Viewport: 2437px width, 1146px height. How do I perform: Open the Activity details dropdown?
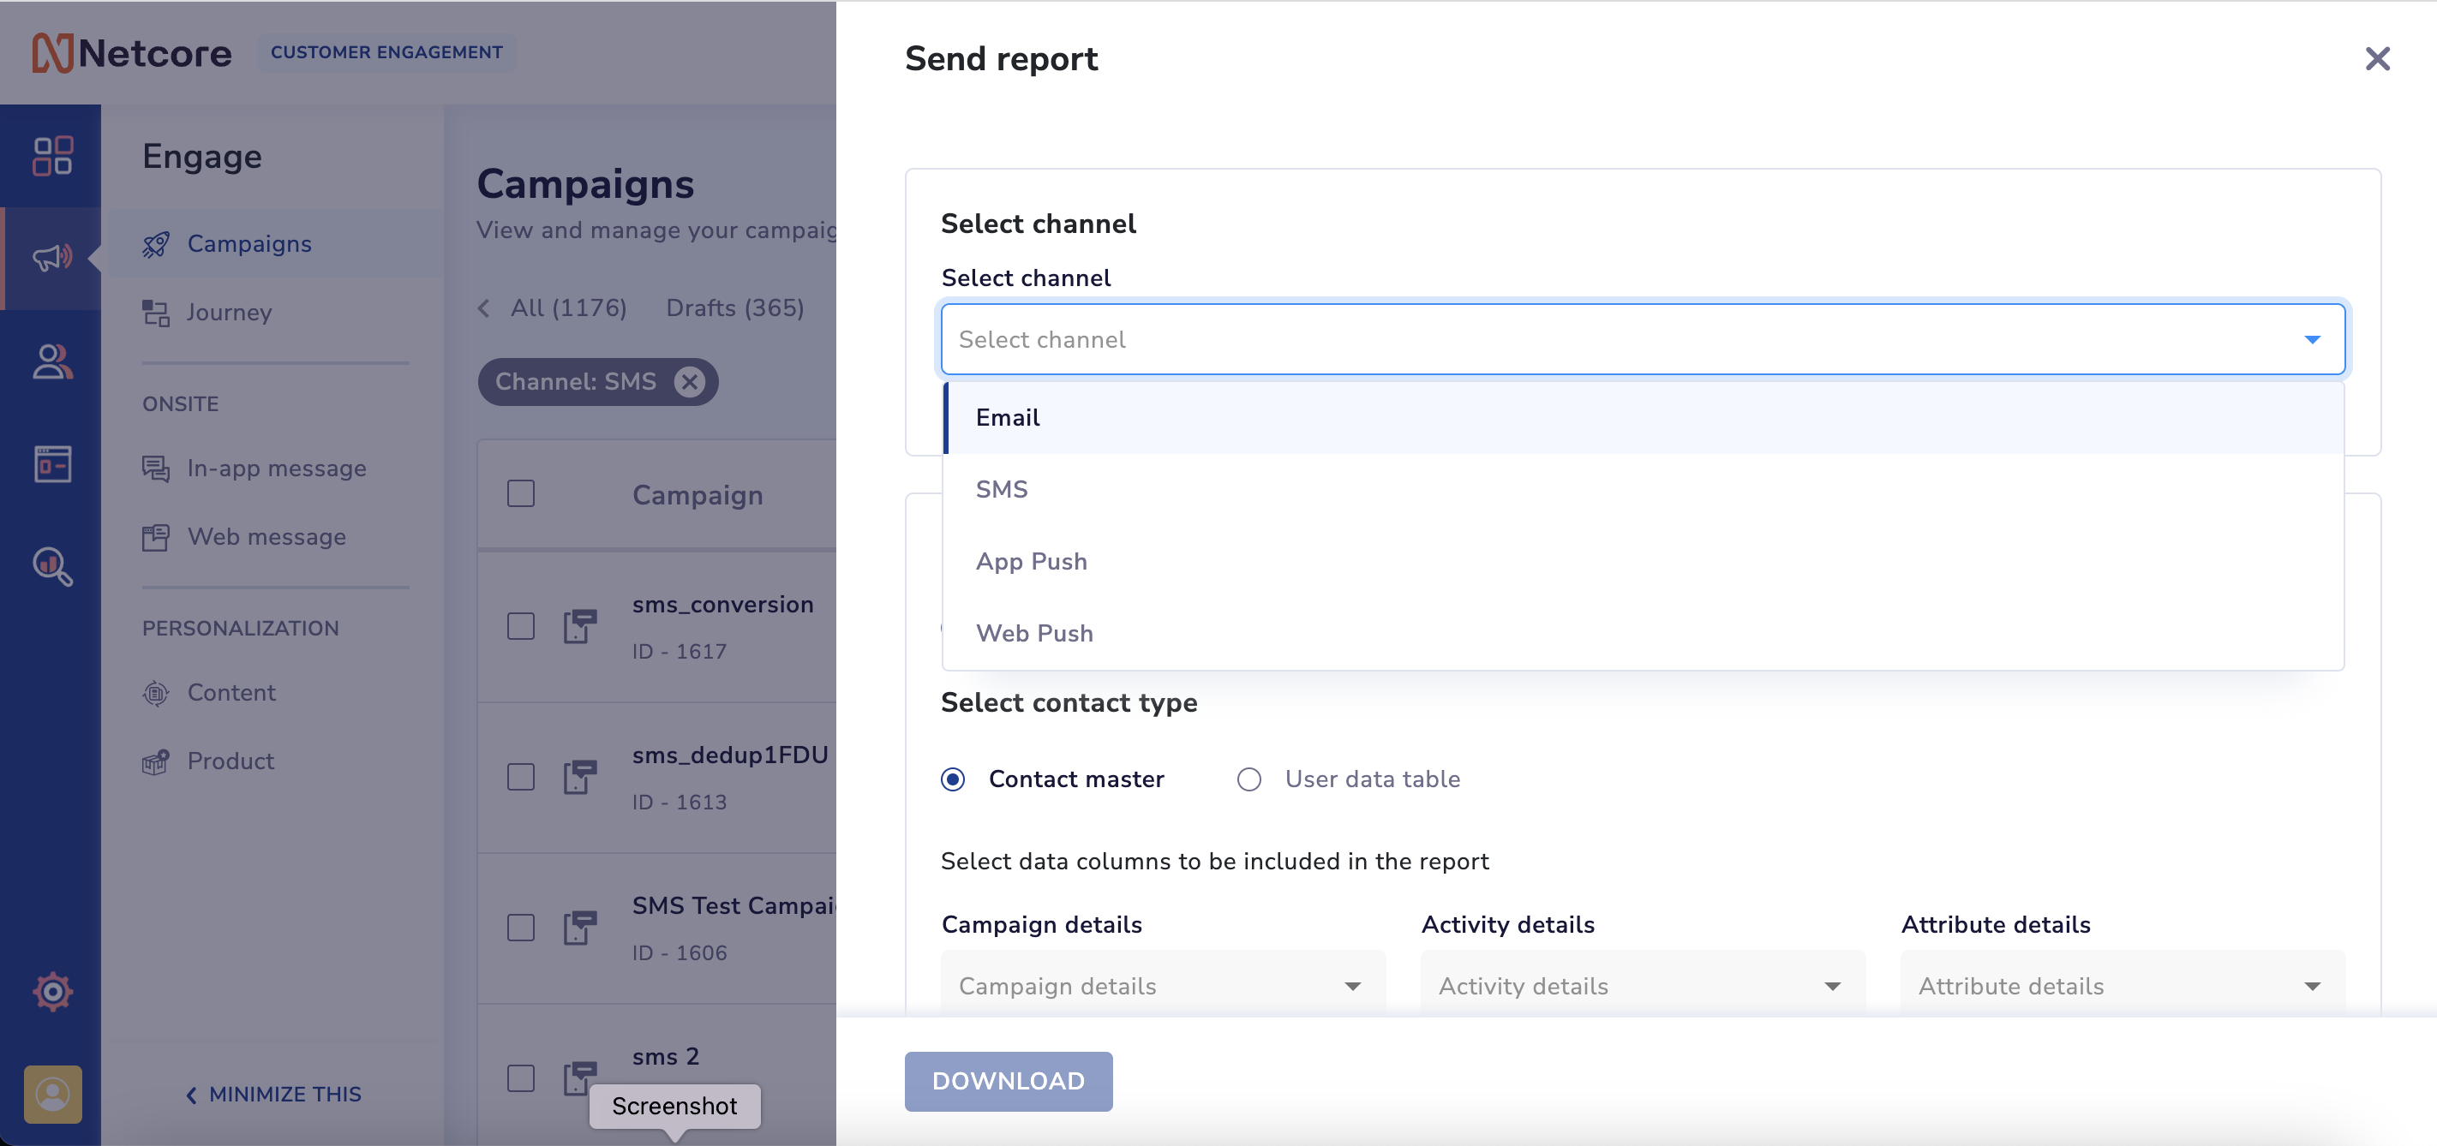pyautogui.click(x=1643, y=986)
